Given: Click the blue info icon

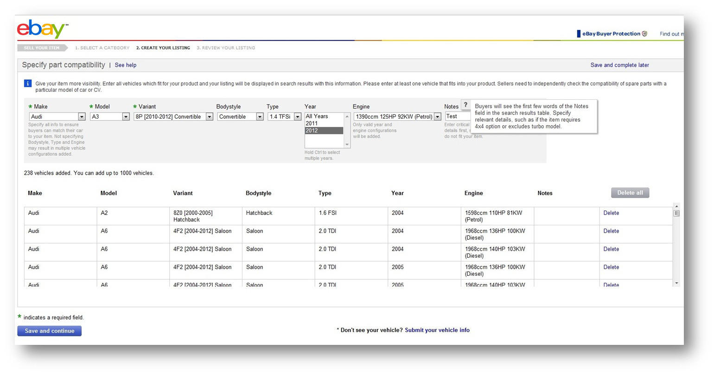Looking at the screenshot, I should tap(27, 83).
